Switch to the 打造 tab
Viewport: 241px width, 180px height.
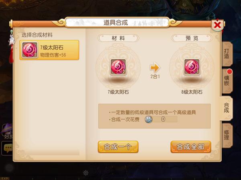(x=227, y=54)
